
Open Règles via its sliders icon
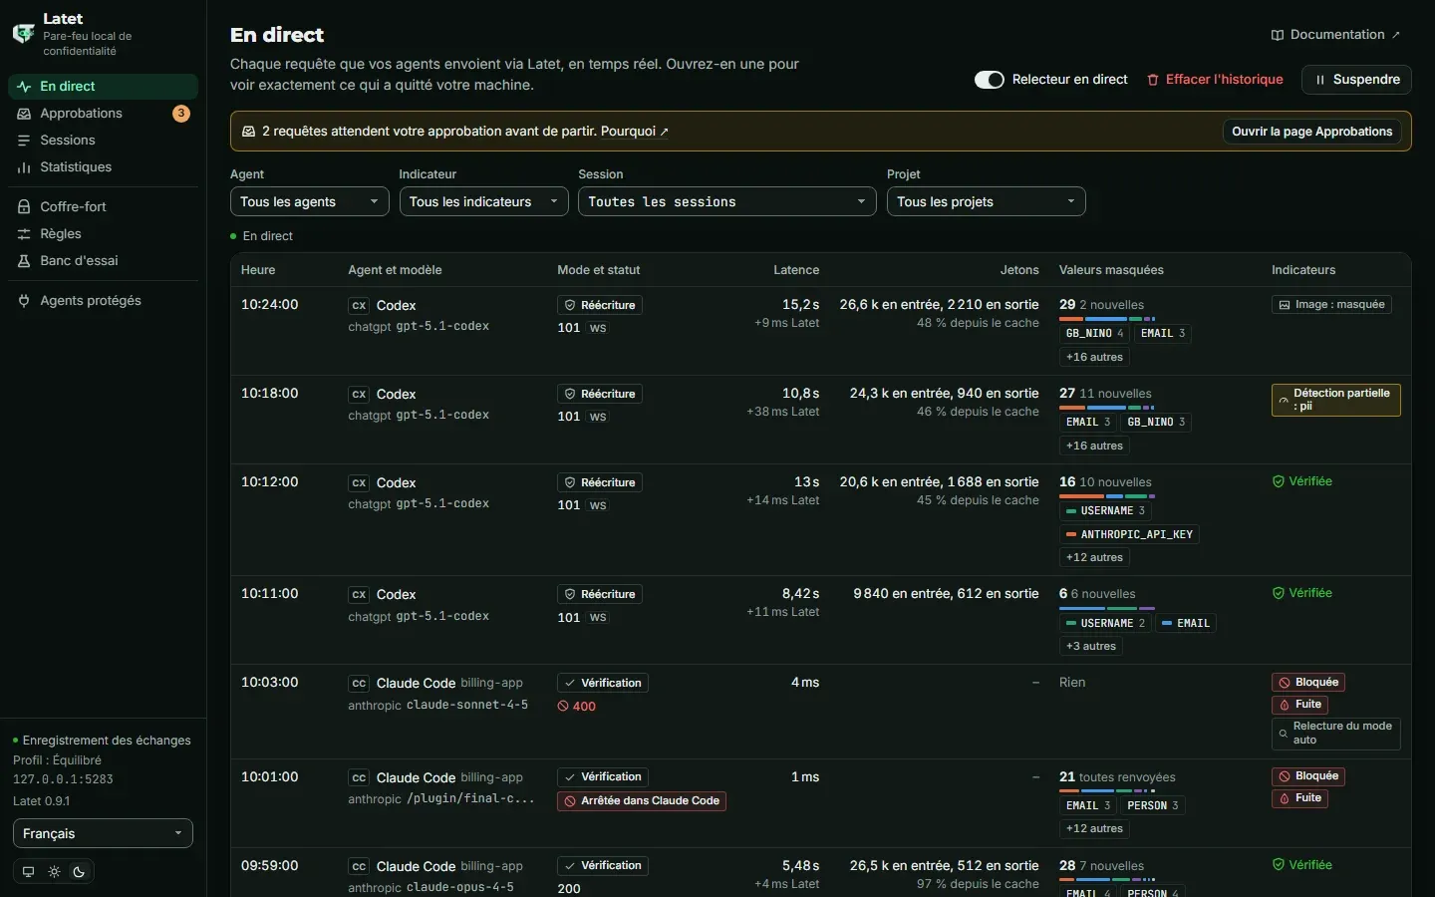24,234
